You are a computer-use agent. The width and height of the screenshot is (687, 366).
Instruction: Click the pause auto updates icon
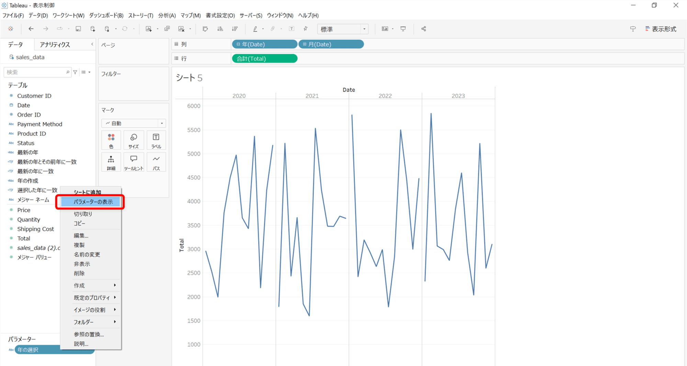(107, 29)
